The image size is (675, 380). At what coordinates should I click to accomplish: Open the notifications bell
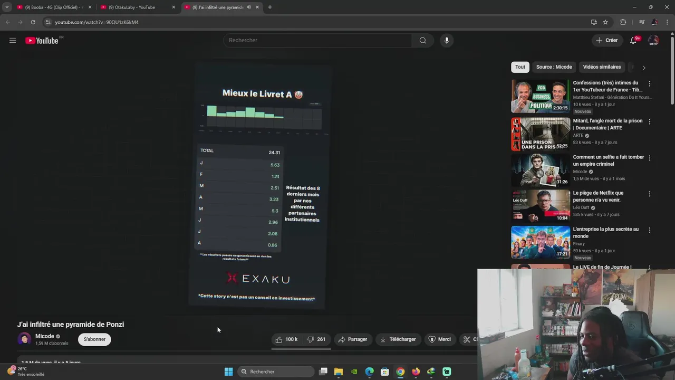pyautogui.click(x=633, y=40)
